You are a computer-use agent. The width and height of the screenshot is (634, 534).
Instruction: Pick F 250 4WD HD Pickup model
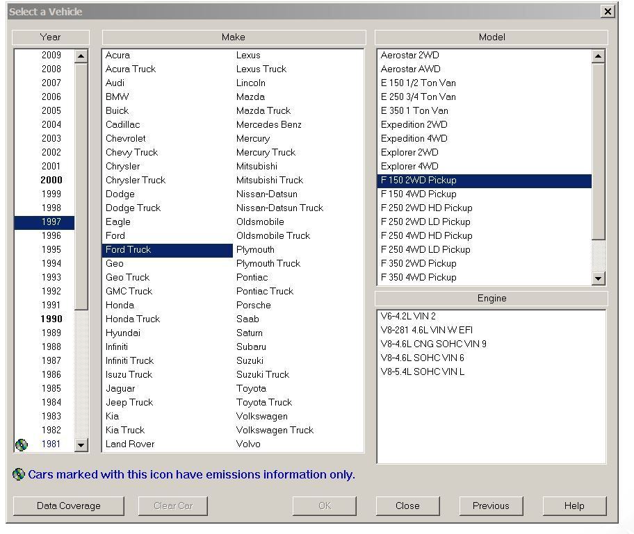click(426, 235)
